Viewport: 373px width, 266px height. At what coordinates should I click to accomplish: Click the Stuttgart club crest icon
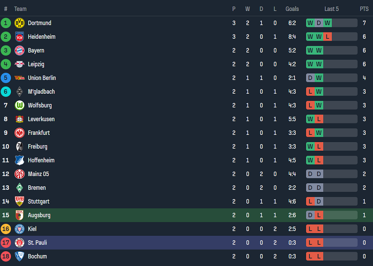[x=20, y=201]
